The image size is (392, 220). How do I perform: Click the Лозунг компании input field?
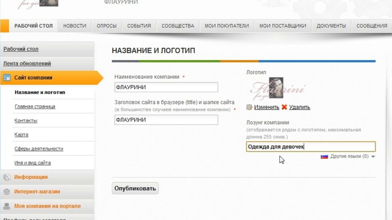pyautogui.click(x=311, y=147)
